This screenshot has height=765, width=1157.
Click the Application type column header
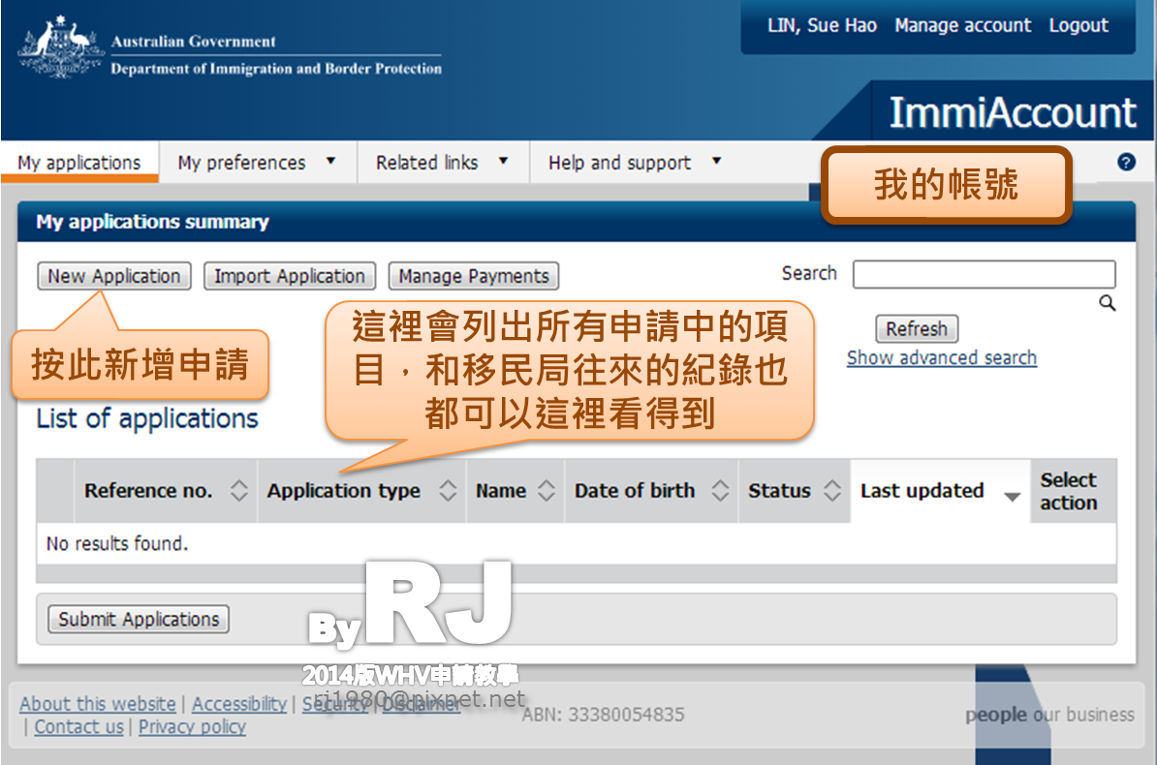[361, 491]
